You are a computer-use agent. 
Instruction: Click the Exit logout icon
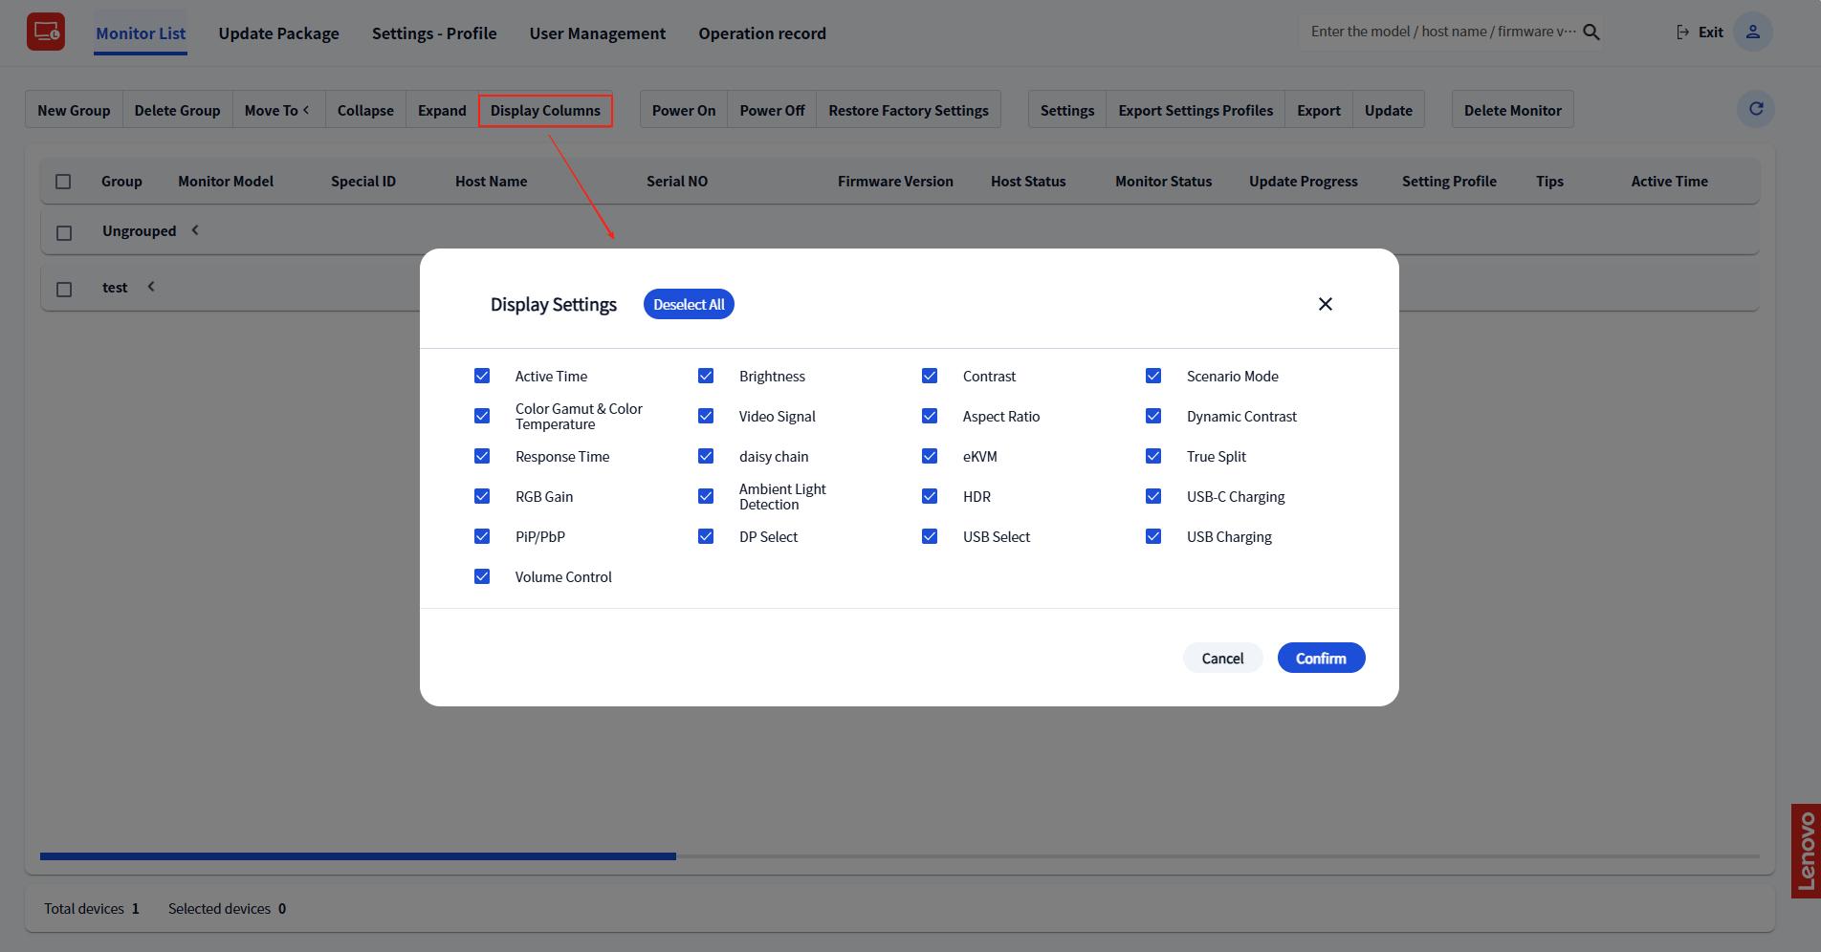(1682, 32)
